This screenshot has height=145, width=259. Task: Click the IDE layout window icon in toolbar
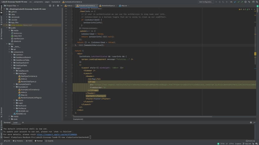coord(253,2)
